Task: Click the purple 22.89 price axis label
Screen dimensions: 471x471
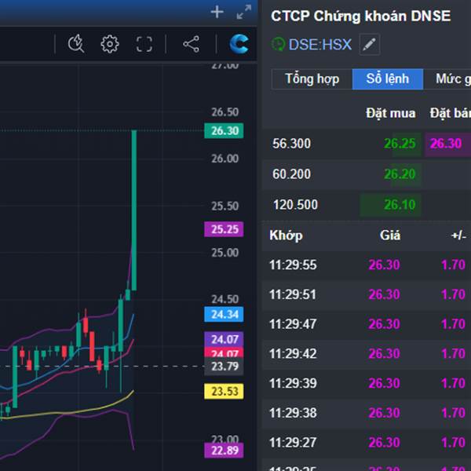Action: tap(224, 451)
